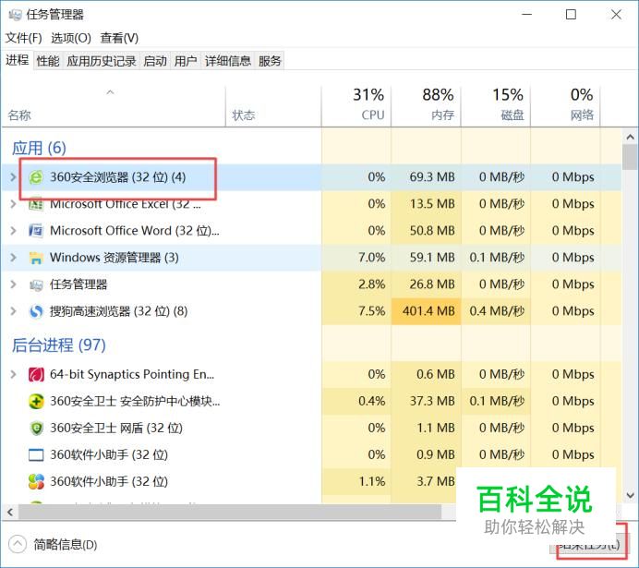639x568 pixels.
Task: Click the 简略信息(D) link
Action: [66, 544]
